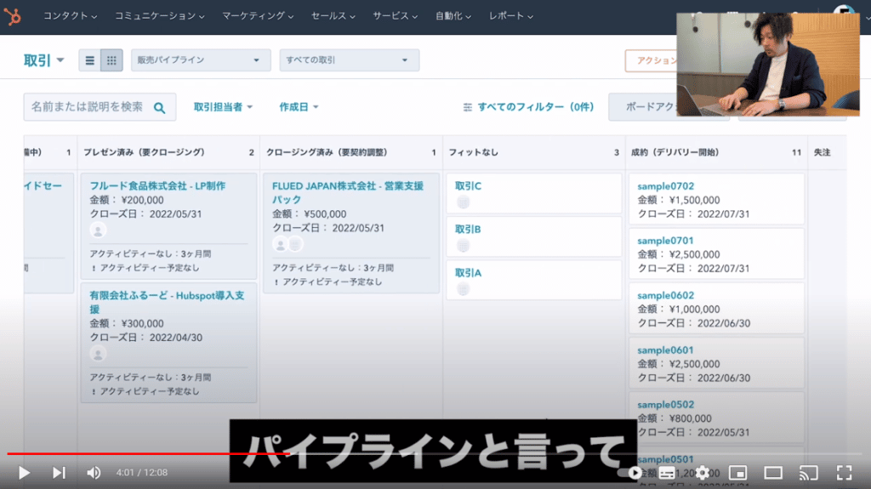Open sample0601 deal

point(665,350)
